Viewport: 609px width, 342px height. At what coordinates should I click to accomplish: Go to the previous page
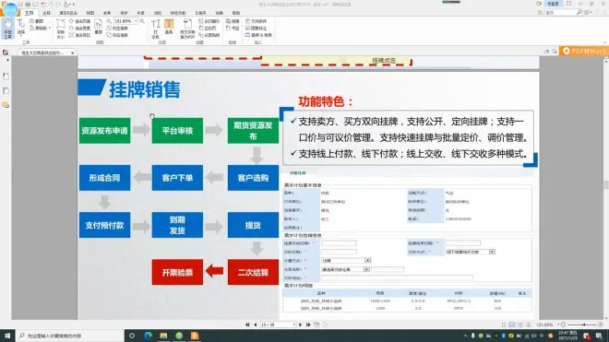coord(256,324)
